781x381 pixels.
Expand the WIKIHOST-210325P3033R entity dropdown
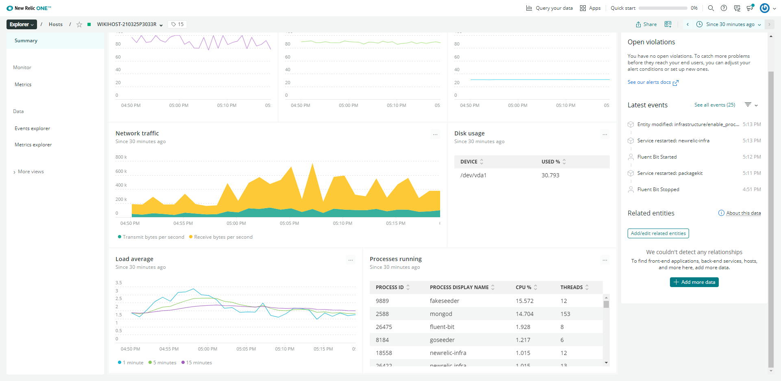(x=161, y=25)
